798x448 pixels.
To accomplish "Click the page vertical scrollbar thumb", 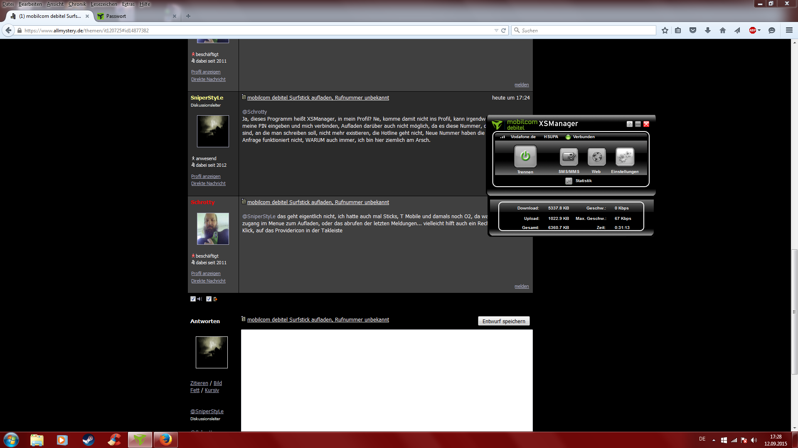I will coord(794,311).
